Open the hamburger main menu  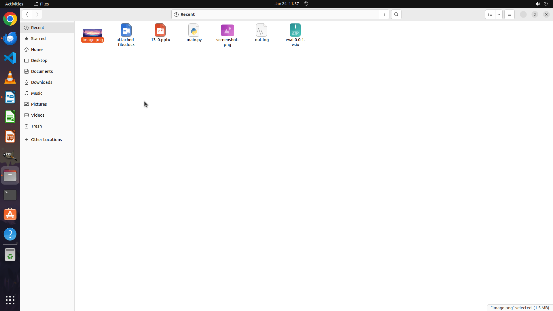pyautogui.click(x=509, y=14)
